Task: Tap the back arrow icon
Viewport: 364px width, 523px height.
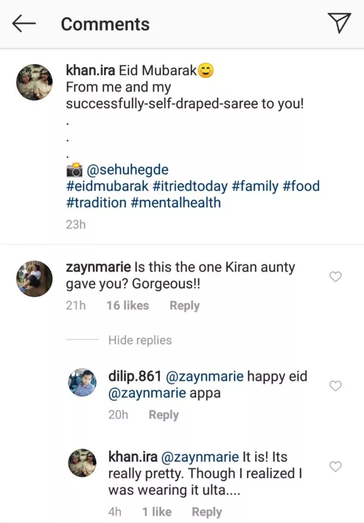Action: [x=24, y=23]
